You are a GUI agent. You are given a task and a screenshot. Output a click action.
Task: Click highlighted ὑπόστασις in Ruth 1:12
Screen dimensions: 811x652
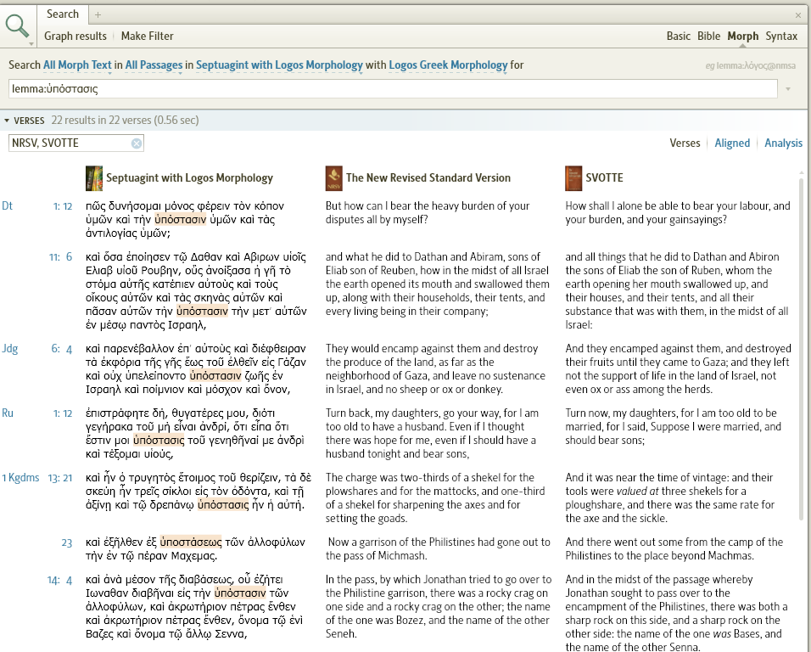coord(159,441)
